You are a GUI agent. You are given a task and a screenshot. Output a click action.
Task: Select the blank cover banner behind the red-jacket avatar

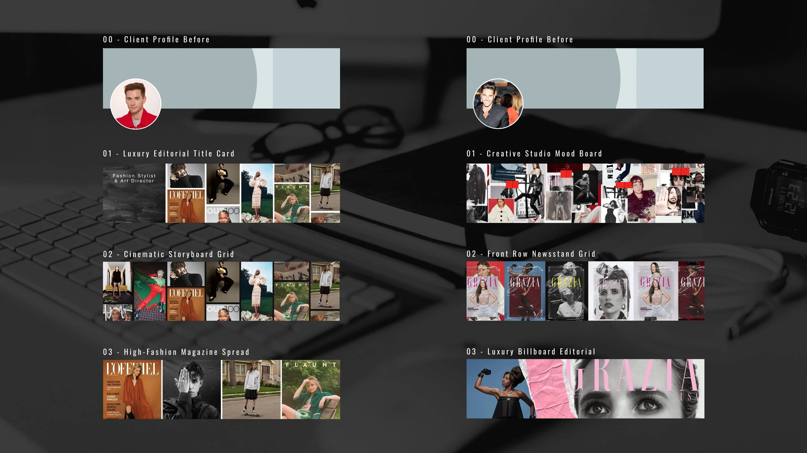pos(221,78)
